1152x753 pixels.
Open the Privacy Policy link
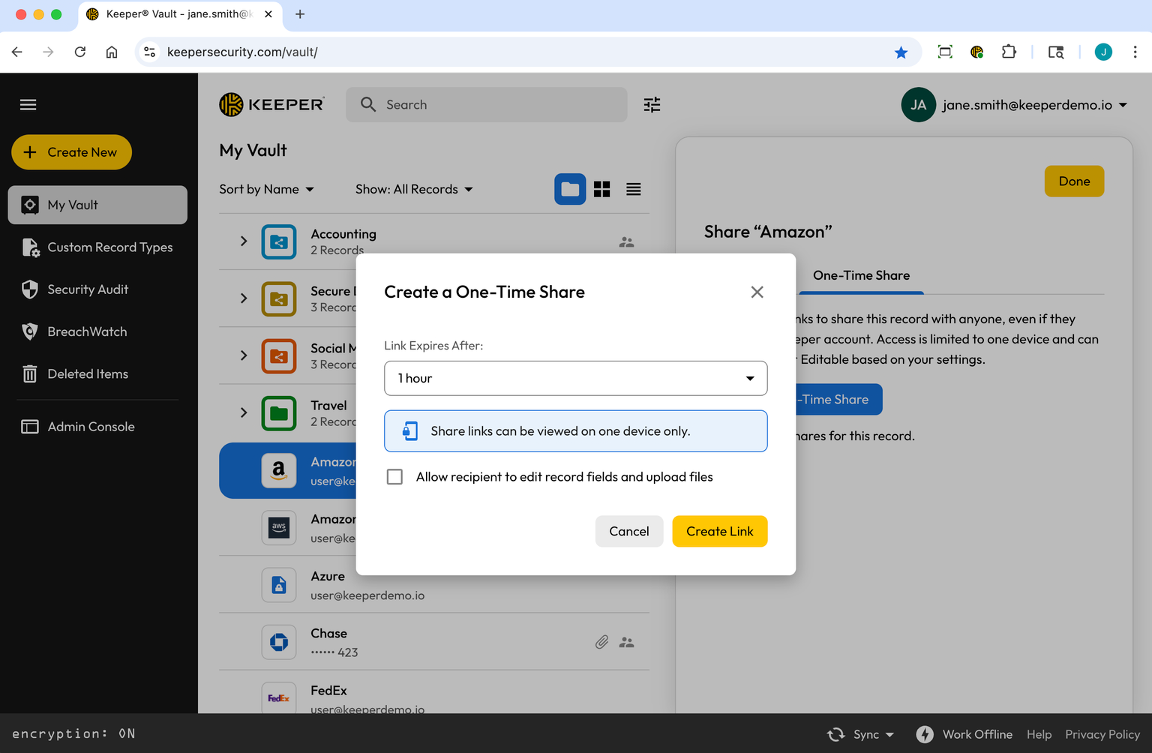click(x=1102, y=734)
